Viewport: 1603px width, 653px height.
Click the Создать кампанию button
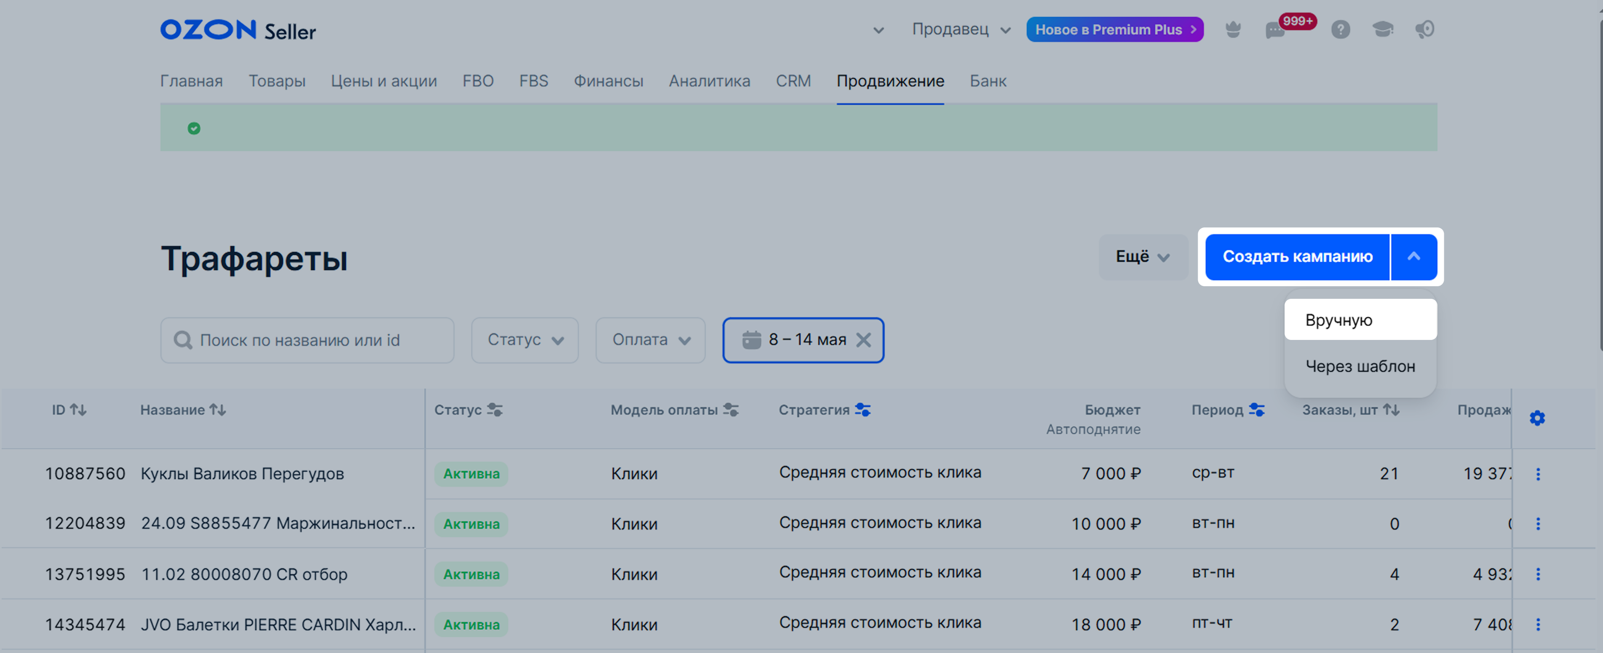(x=1297, y=257)
